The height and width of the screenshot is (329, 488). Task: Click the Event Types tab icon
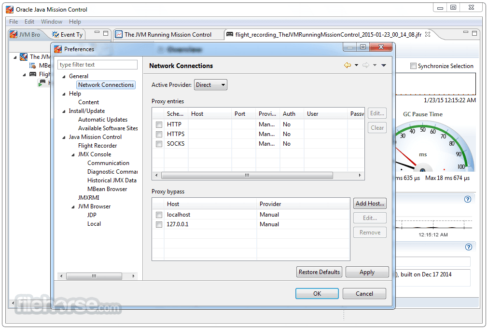(x=55, y=35)
